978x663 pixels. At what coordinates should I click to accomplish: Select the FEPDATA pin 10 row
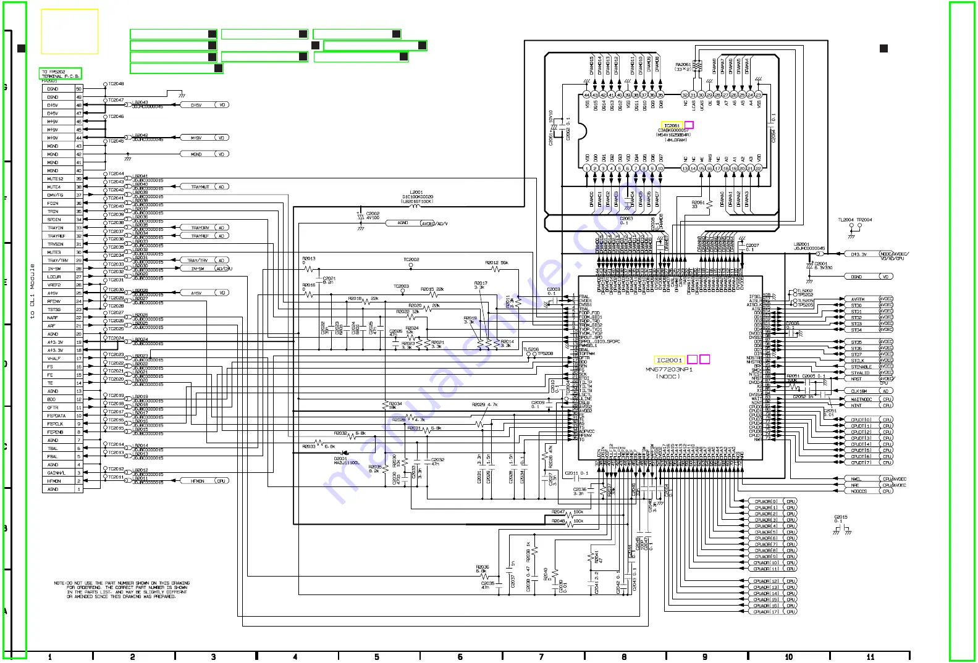(62, 415)
